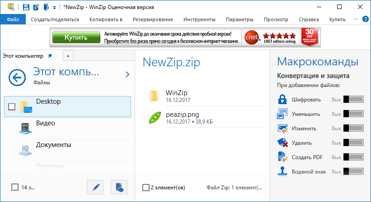Click the Документы folder name
371x202 pixels.
53,145
